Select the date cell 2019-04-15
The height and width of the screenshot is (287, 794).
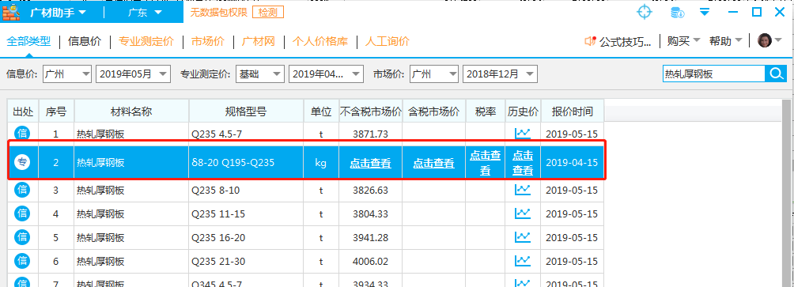click(x=573, y=163)
